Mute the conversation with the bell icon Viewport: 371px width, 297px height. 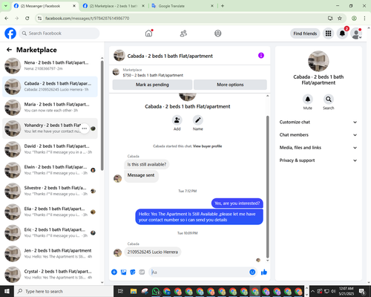308,99
